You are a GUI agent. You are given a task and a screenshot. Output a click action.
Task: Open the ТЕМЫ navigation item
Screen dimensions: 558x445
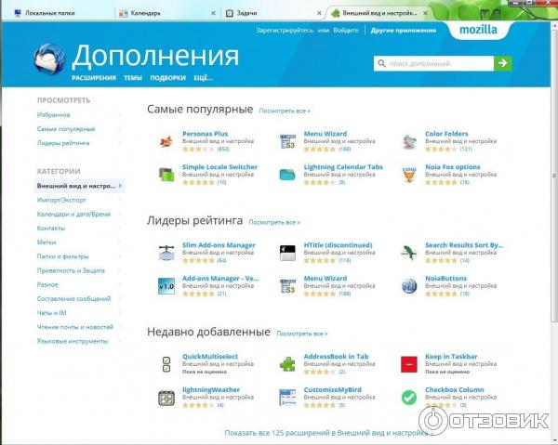(x=133, y=78)
